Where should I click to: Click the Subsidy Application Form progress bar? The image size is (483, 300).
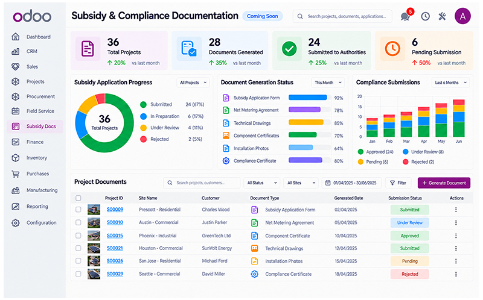pos(310,98)
